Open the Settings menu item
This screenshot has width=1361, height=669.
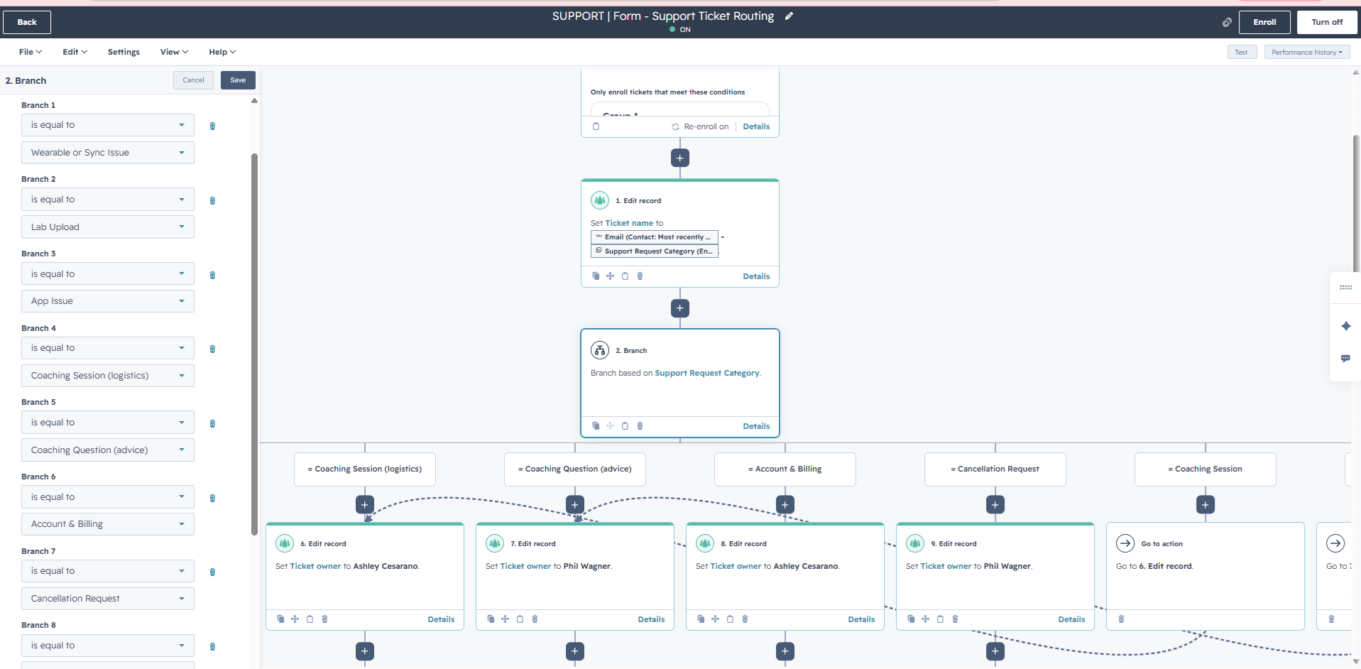pos(124,52)
